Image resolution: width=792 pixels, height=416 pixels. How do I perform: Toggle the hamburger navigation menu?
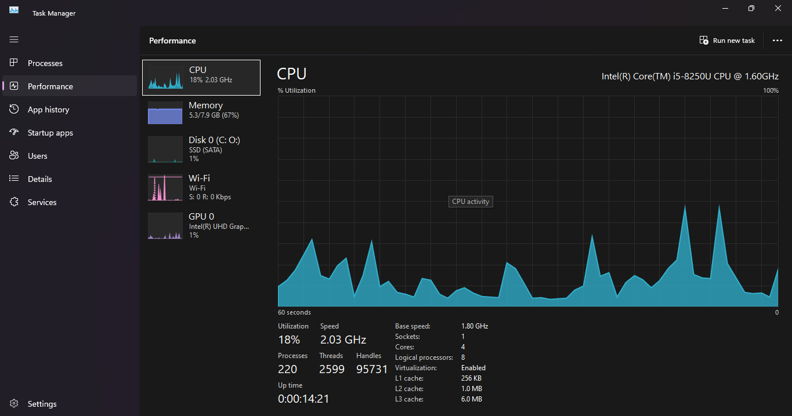14,39
